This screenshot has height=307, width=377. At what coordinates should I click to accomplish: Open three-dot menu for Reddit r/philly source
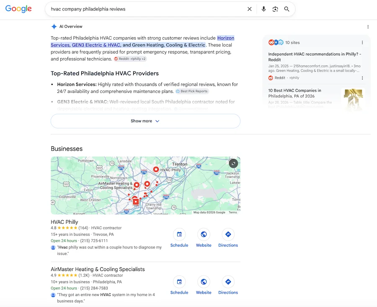(x=362, y=78)
